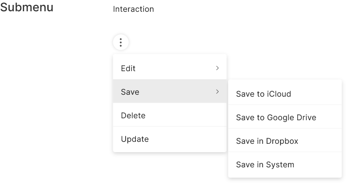
Task: Click the Interaction label
Action: [133, 9]
